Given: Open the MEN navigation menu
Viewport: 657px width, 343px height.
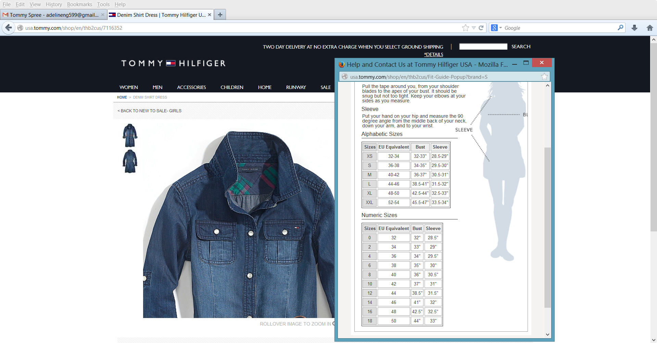Looking at the screenshot, I should (x=157, y=87).
